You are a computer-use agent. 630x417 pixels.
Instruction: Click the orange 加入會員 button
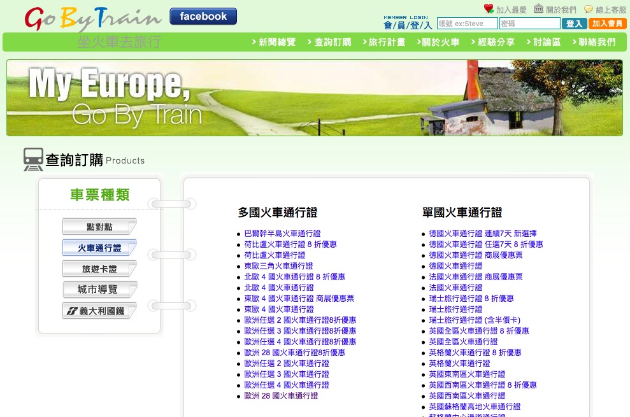click(608, 24)
